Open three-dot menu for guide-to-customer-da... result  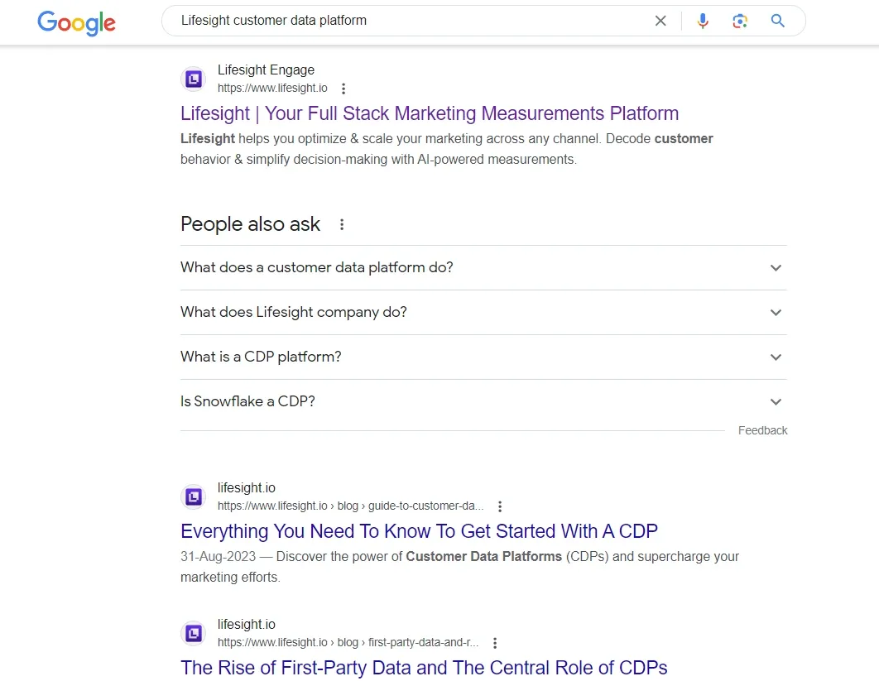pyautogui.click(x=499, y=506)
